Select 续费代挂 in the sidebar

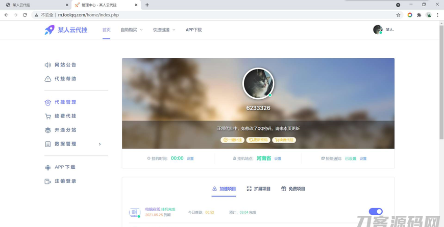pyautogui.click(x=65, y=116)
